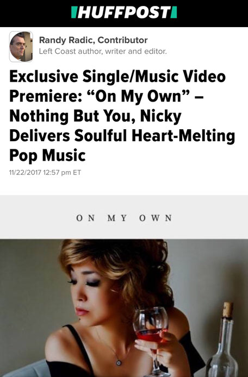This screenshot has width=248, height=377.
Task: Click the pendant necklace in the photo
Action: [x=119, y=362]
